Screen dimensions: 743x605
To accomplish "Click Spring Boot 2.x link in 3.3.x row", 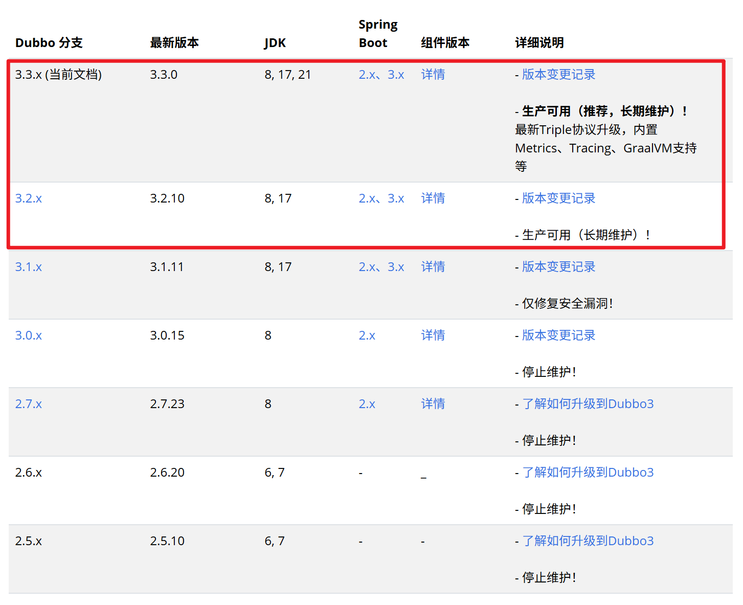I will click(367, 75).
